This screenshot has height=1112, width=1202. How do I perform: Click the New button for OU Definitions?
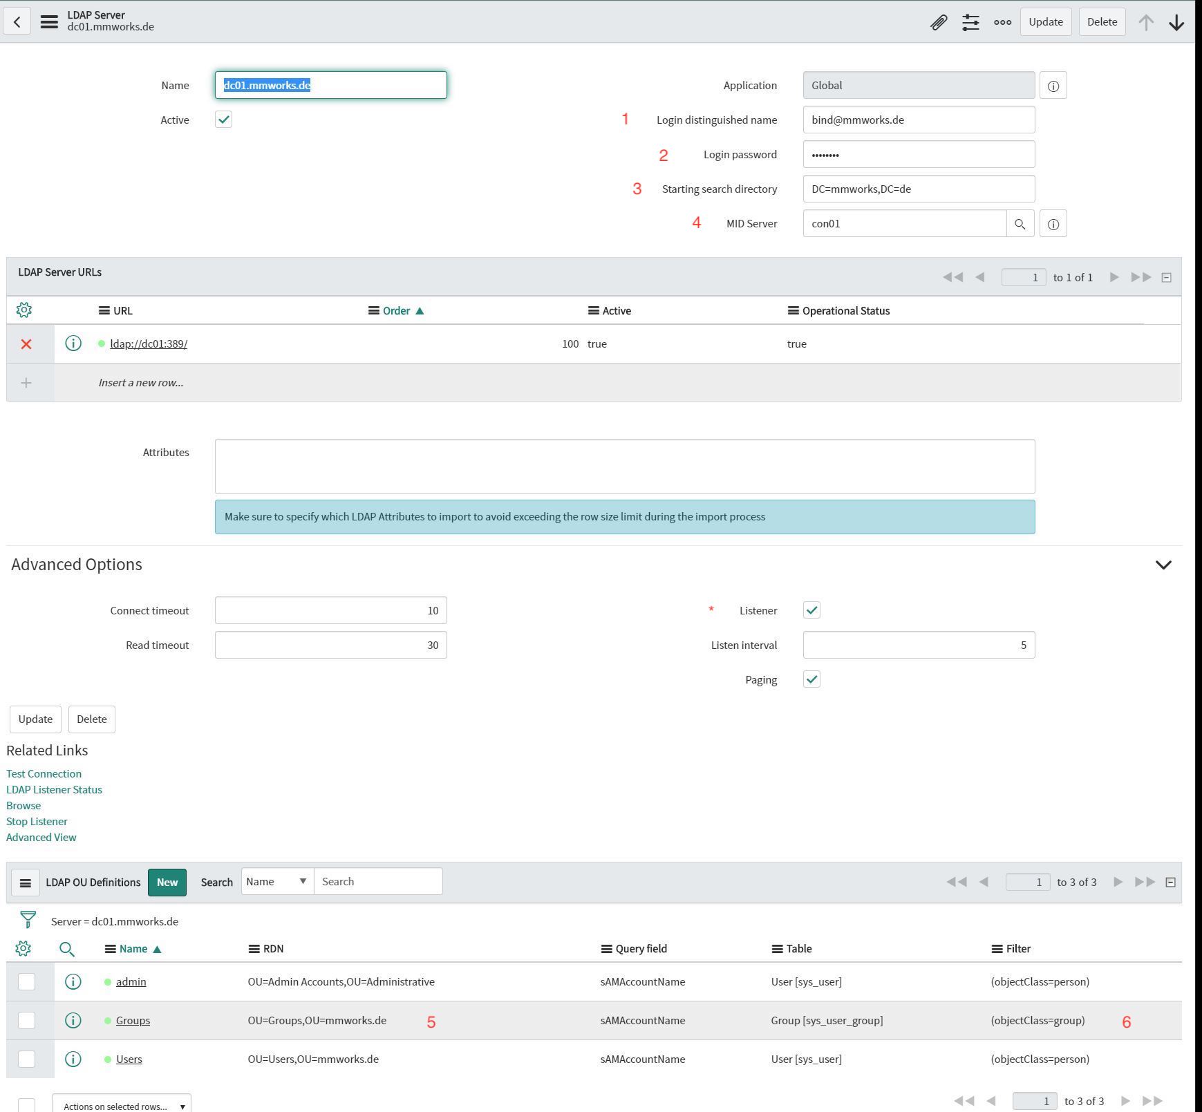pos(167,883)
